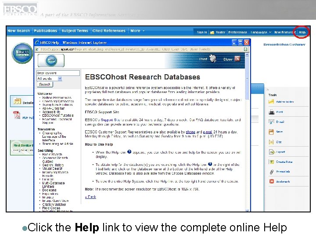Click the address bar go icon
Screen dimensions: 316x237
click(x=245, y=49)
